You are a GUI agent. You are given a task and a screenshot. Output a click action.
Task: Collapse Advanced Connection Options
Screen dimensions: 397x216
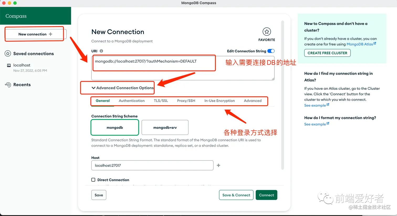point(122,88)
